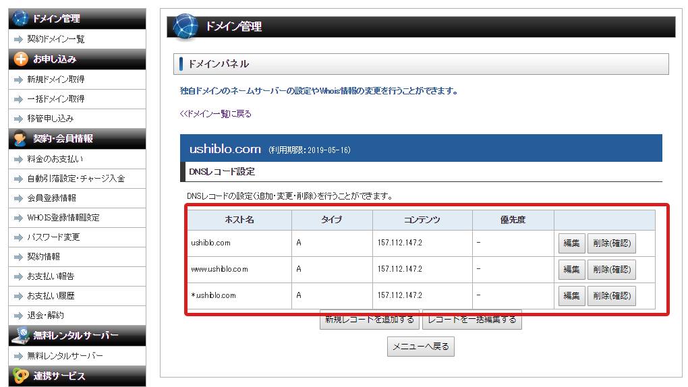Click arrow icon next to 一括ドメイン取得
This screenshot has height=387, width=688.
pos(18,100)
